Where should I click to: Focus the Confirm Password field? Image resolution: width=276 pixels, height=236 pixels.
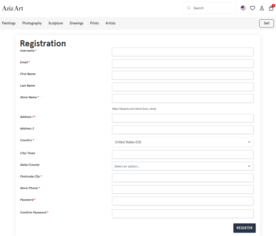[182, 214]
